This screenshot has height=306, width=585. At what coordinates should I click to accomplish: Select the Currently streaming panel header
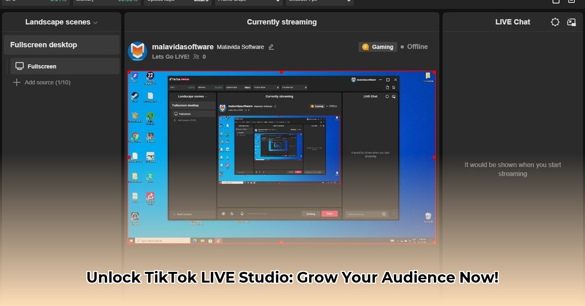[281, 22]
